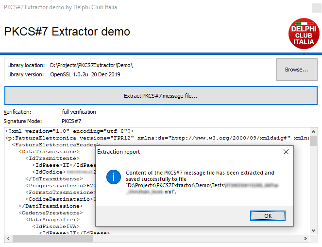Close the Extraction report dialog
Image resolution: width=322 pixels, height=247 pixels.
[286, 152]
